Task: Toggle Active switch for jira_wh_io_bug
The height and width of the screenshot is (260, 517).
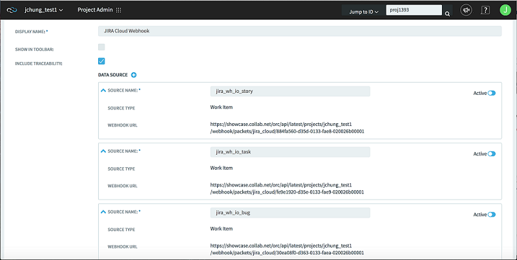Action: tap(492, 215)
